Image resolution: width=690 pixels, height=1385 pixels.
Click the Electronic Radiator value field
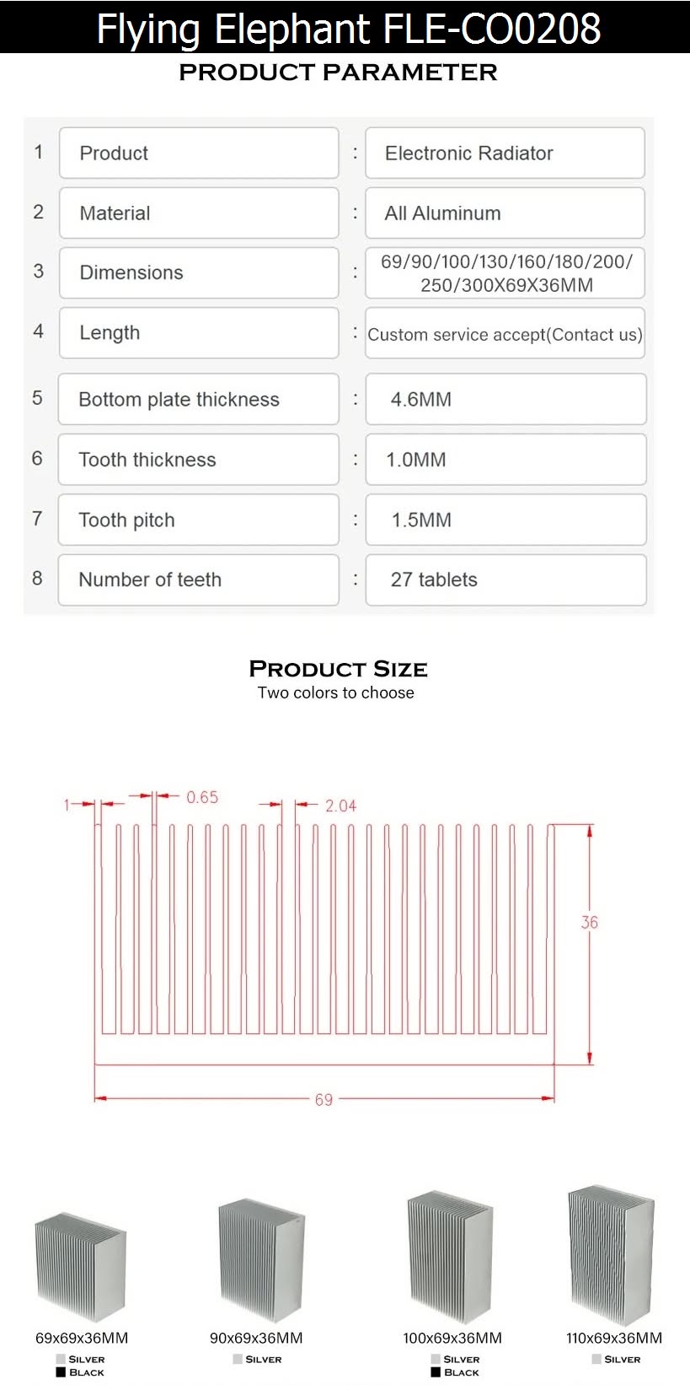point(505,154)
